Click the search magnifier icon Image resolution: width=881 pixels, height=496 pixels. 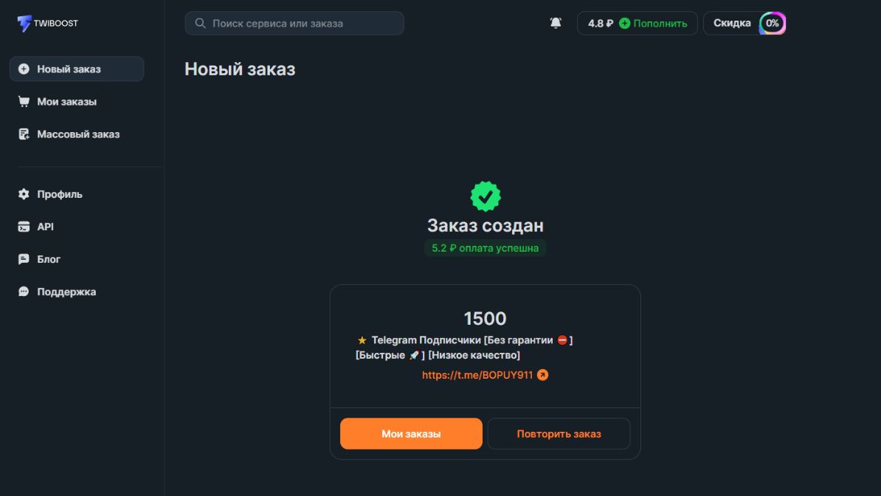coord(200,24)
